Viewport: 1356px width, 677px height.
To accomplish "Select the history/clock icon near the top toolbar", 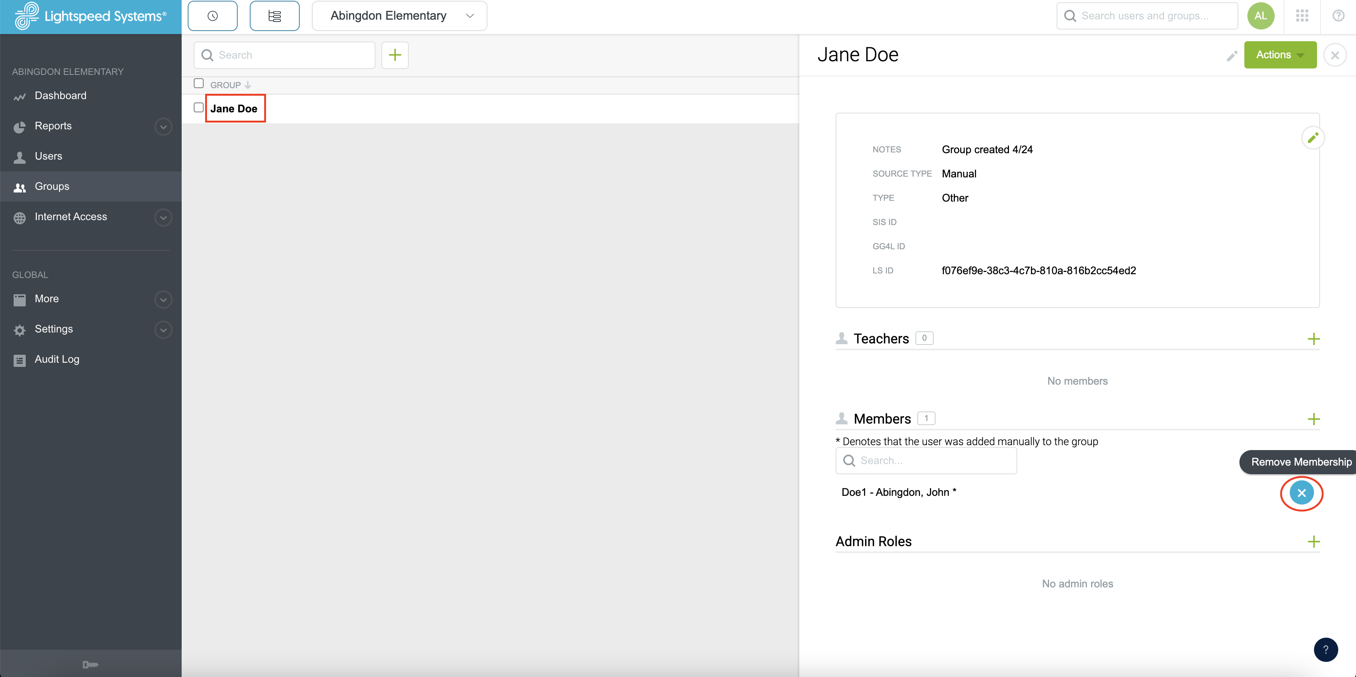I will tap(213, 15).
